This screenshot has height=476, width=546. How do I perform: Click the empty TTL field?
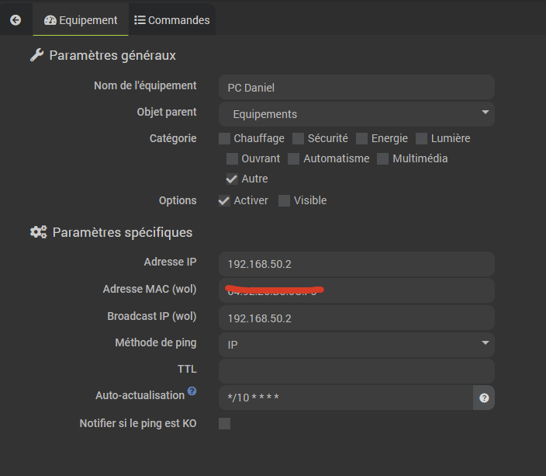click(357, 370)
